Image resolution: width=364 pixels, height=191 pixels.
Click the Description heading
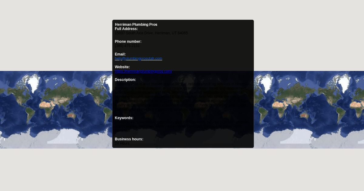(x=125, y=80)
